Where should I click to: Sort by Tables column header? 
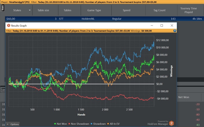click(67, 10)
